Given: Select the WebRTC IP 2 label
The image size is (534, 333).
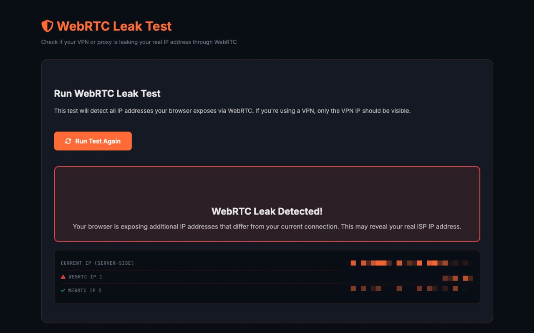Looking at the screenshot, I should click(x=85, y=291).
